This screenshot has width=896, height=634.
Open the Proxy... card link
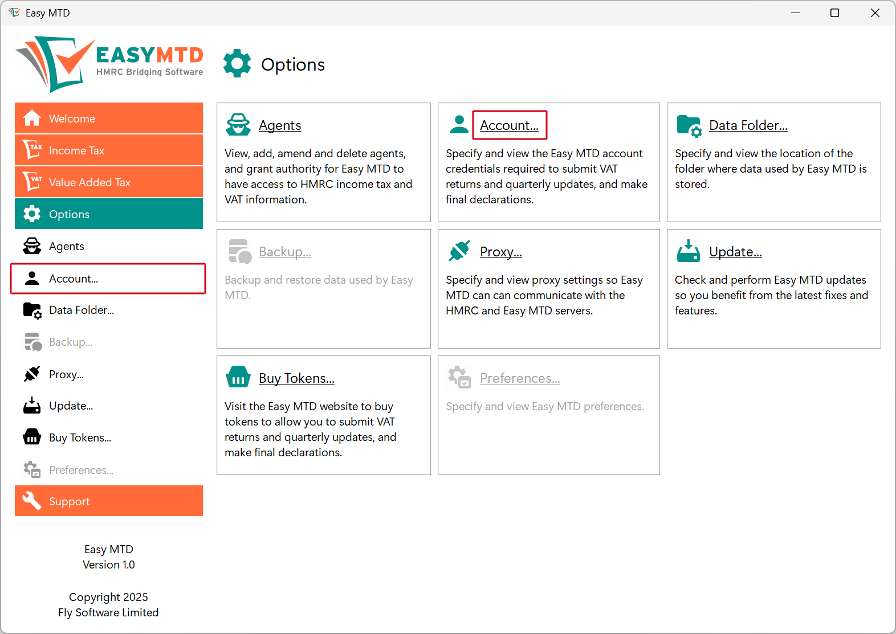point(500,252)
